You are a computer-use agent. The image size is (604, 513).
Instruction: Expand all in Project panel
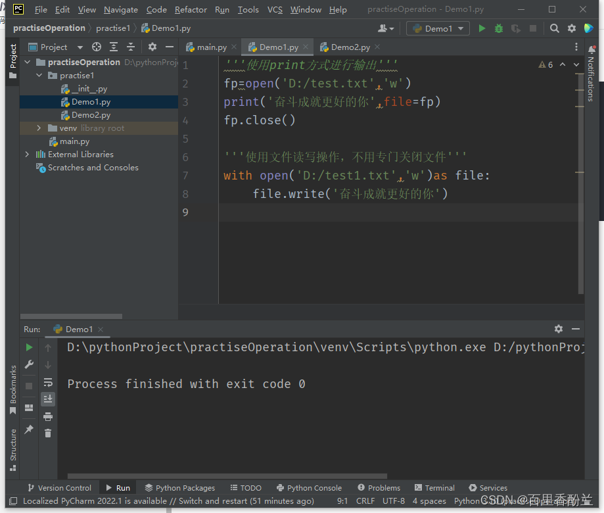[x=114, y=47]
